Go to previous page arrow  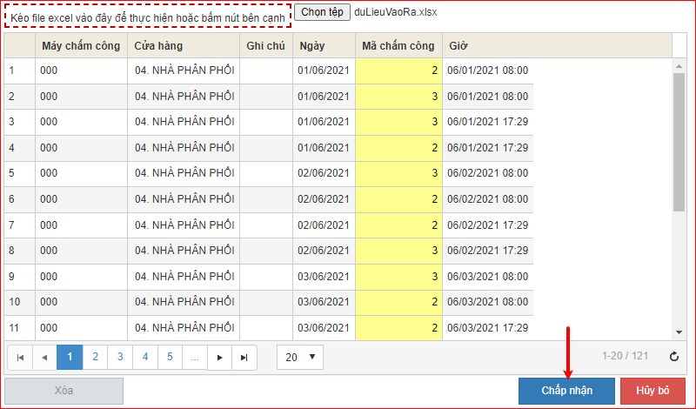click(44, 358)
